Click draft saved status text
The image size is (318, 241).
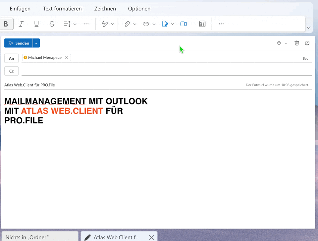[x=277, y=85]
